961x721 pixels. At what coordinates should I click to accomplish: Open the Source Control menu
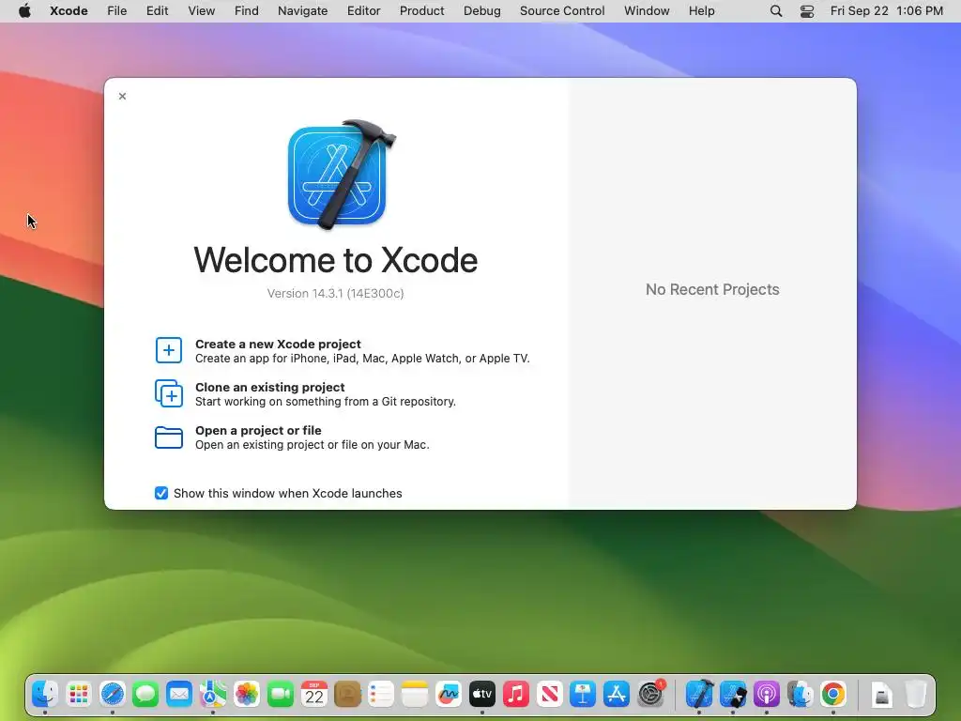click(562, 11)
